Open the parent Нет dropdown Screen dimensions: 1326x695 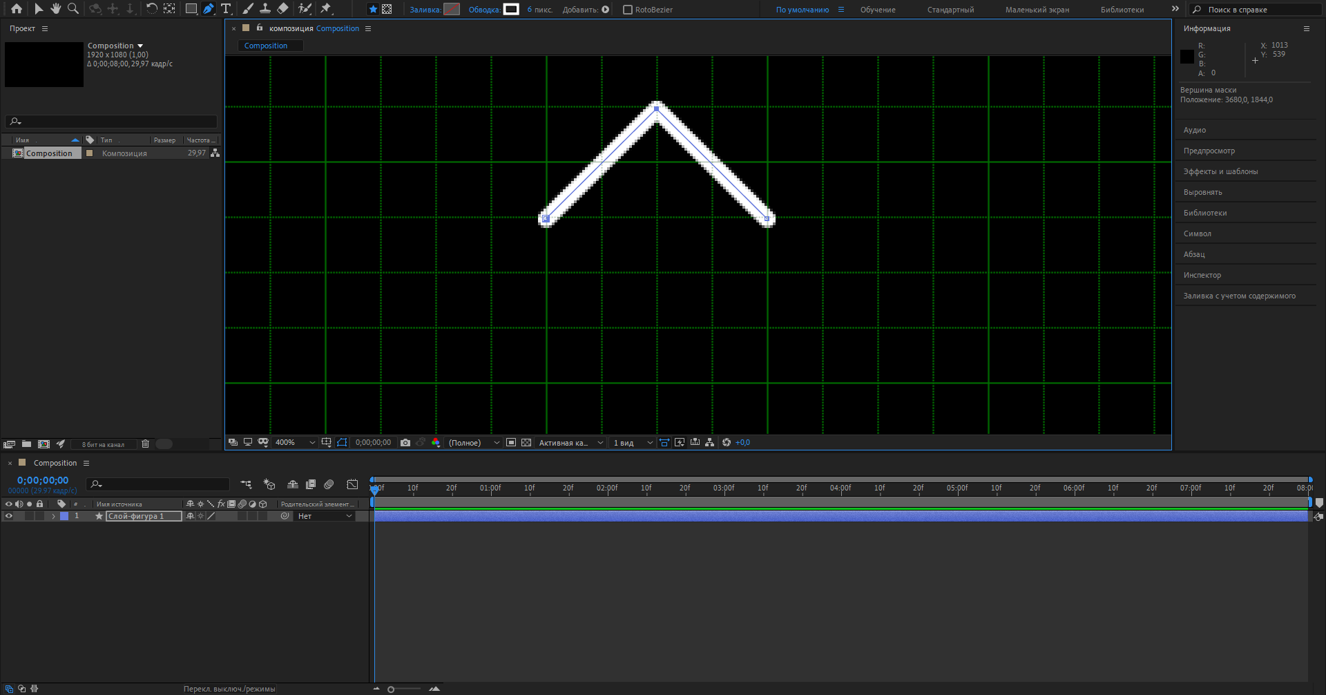(x=325, y=516)
